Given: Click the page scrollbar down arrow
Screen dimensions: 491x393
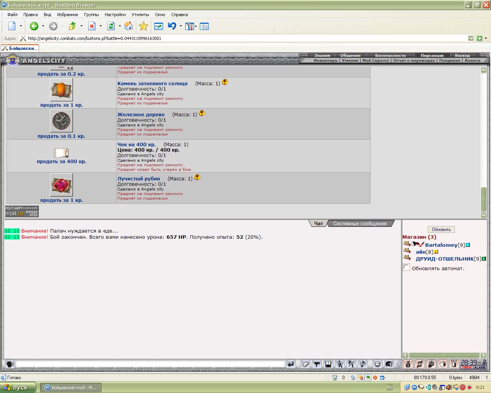Looking at the screenshot, I should pyautogui.click(x=483, y=215).
